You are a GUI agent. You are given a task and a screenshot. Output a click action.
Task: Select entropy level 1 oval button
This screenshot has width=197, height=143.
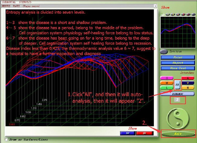coord(162,15)
